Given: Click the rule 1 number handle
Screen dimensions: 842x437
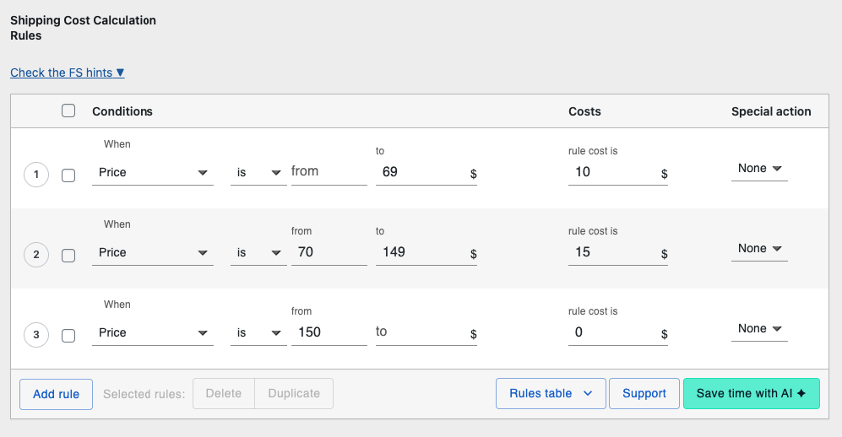Looking at the screenshot, I should (36, 175).
